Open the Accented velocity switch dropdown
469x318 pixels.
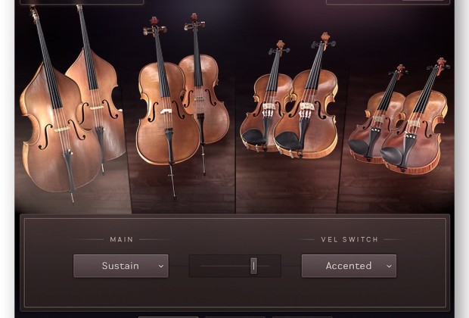349,266
